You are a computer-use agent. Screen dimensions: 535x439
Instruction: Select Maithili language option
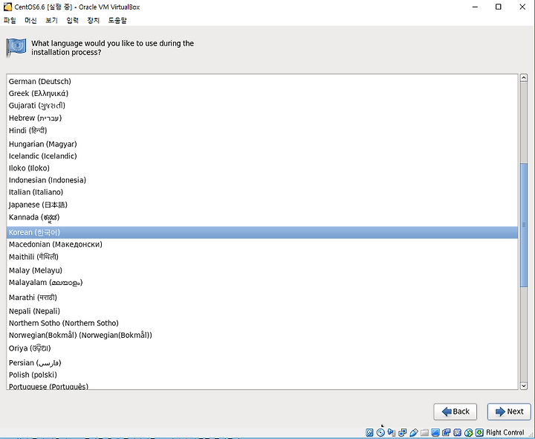coord(262,257)
